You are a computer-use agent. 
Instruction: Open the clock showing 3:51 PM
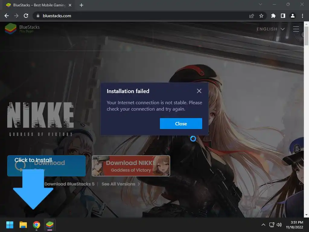(295, 225)
